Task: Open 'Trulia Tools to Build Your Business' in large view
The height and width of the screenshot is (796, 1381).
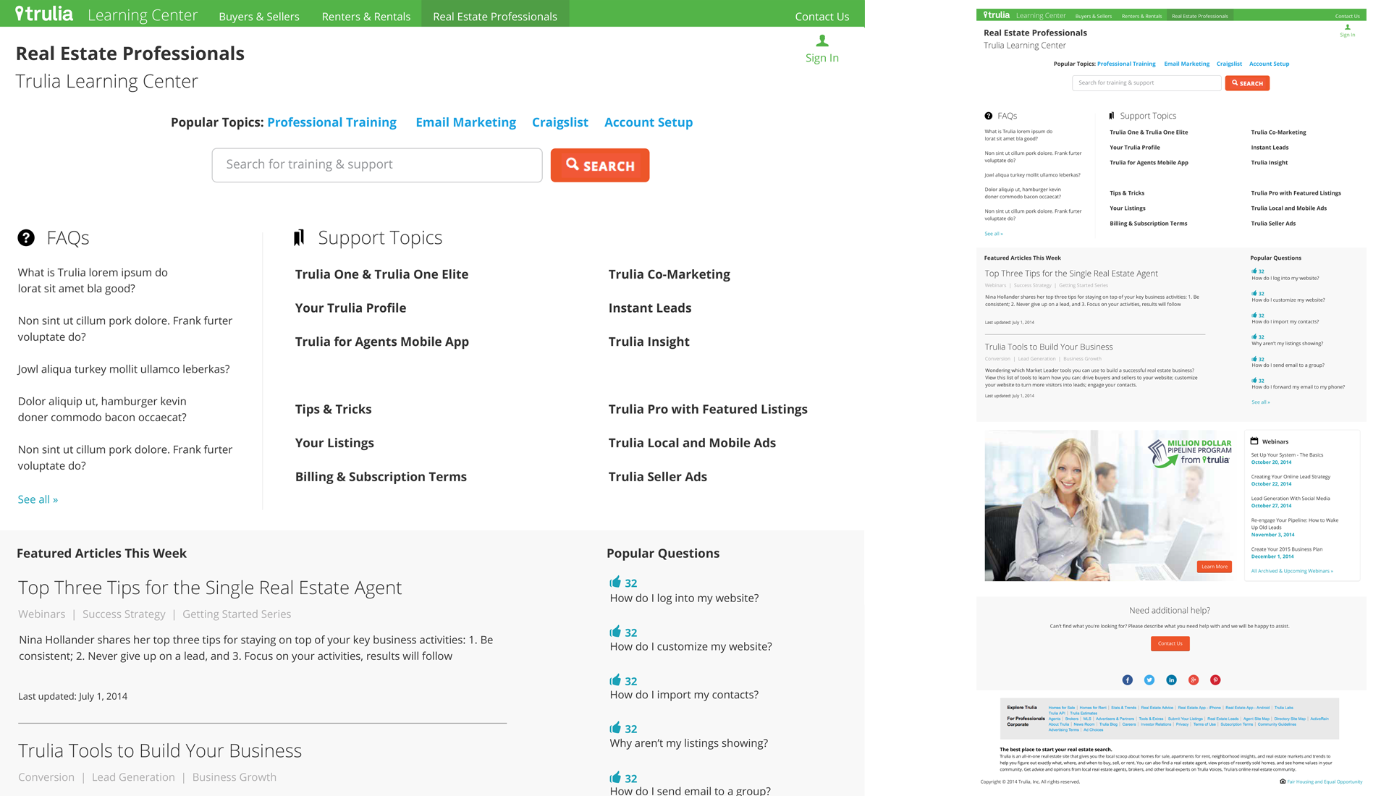Action: coord(160,750)
